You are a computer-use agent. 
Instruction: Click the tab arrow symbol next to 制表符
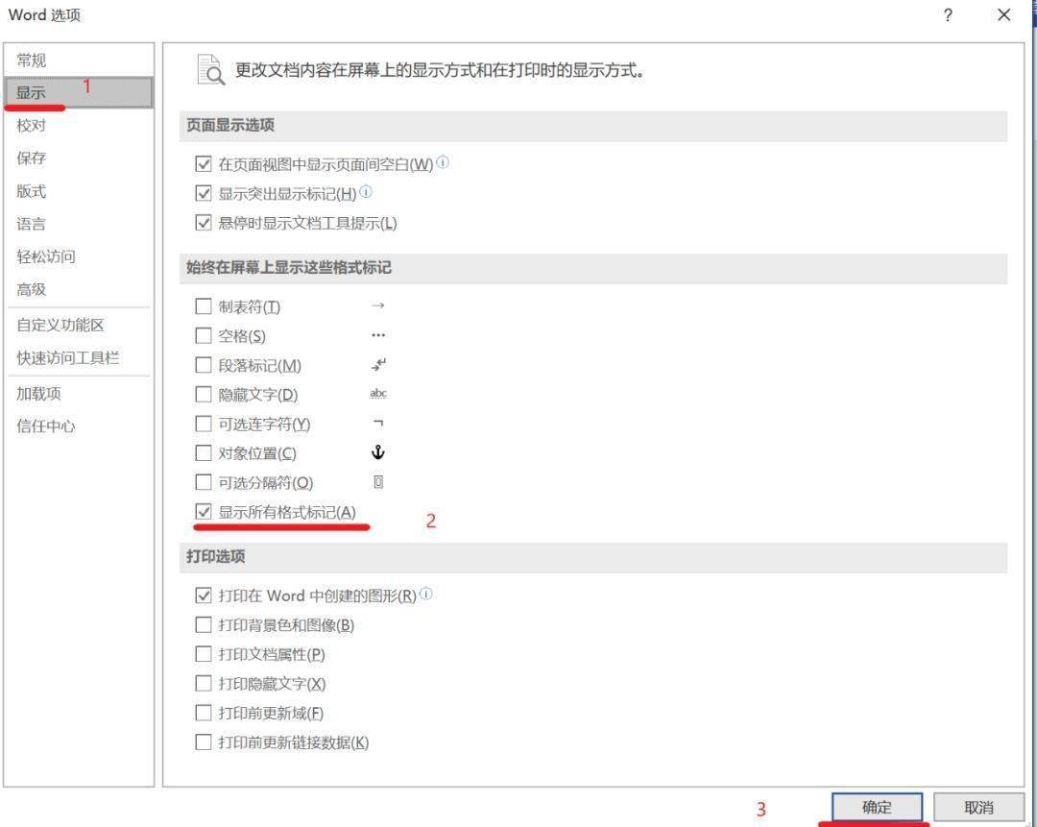378,305
